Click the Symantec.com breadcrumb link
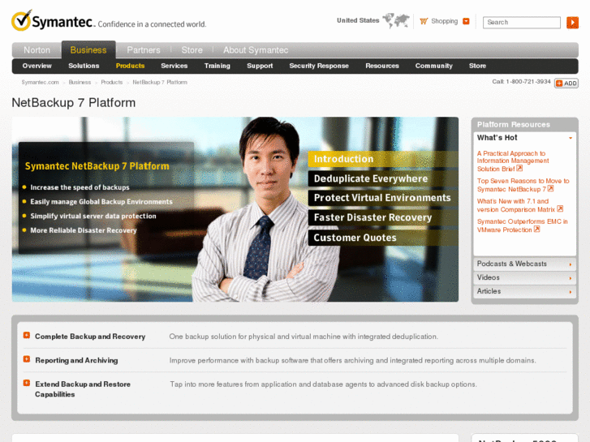This screenshot has width=590, height=442. [40, 83]
